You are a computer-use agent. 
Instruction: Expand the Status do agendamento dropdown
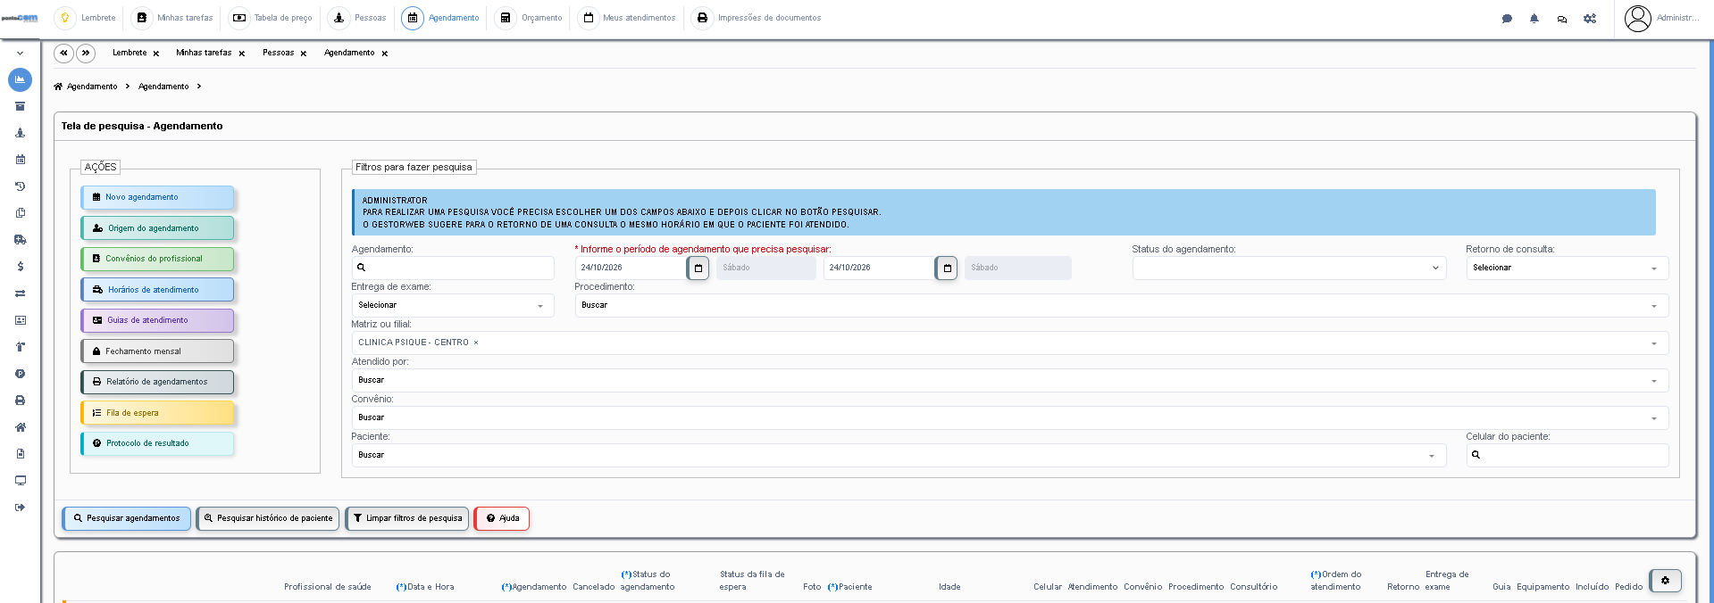coord(1290,268)
